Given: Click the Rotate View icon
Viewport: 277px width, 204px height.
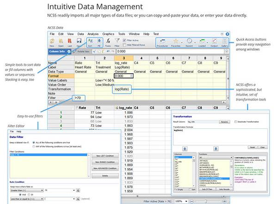Looking at the screenshot, I should [x=74, y=52].
